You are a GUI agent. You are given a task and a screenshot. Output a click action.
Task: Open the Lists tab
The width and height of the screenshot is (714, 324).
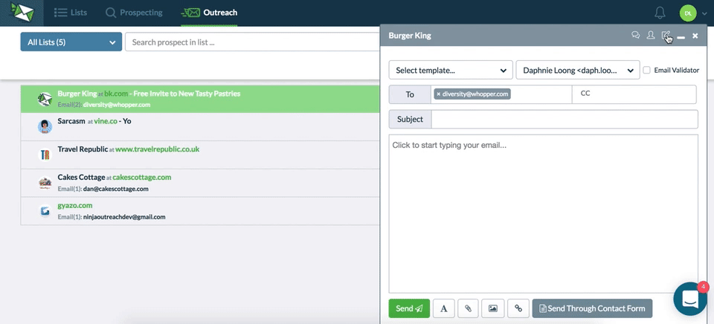71,13
